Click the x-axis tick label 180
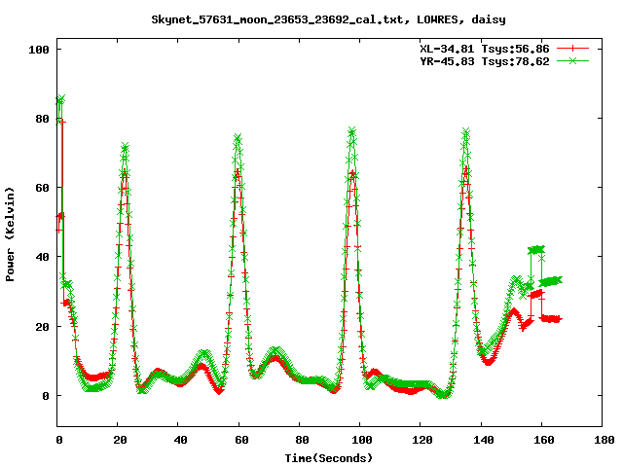This screenshot has width=623, height=467. coord(604,440)
